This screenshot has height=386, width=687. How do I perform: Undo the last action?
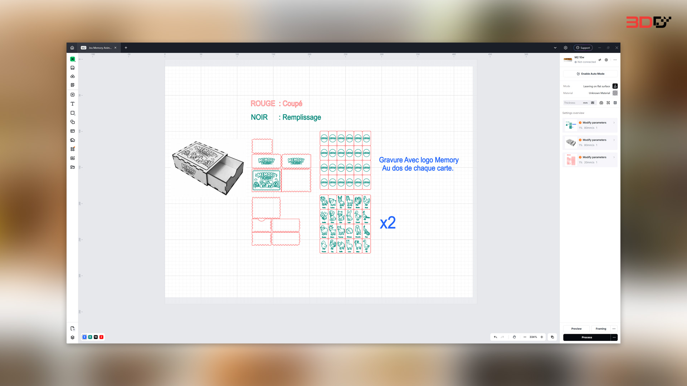496,337
